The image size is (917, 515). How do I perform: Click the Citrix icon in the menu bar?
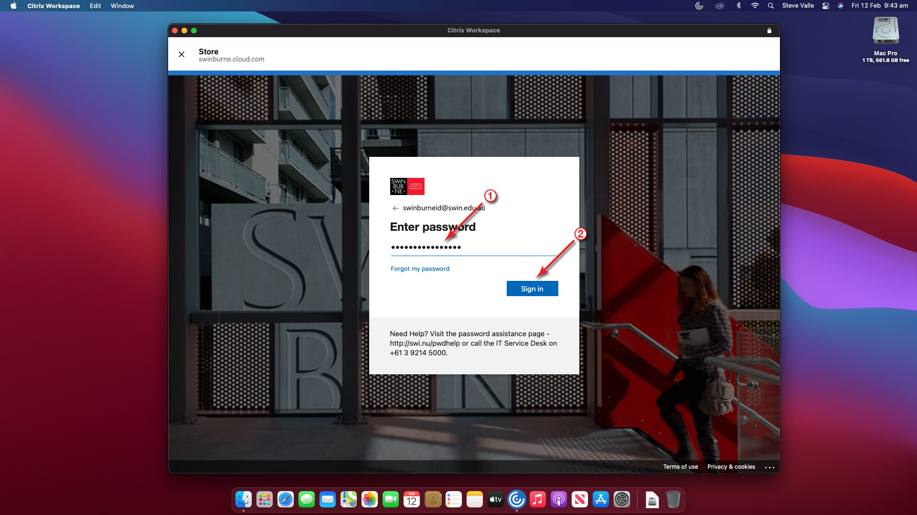(699, 6)
